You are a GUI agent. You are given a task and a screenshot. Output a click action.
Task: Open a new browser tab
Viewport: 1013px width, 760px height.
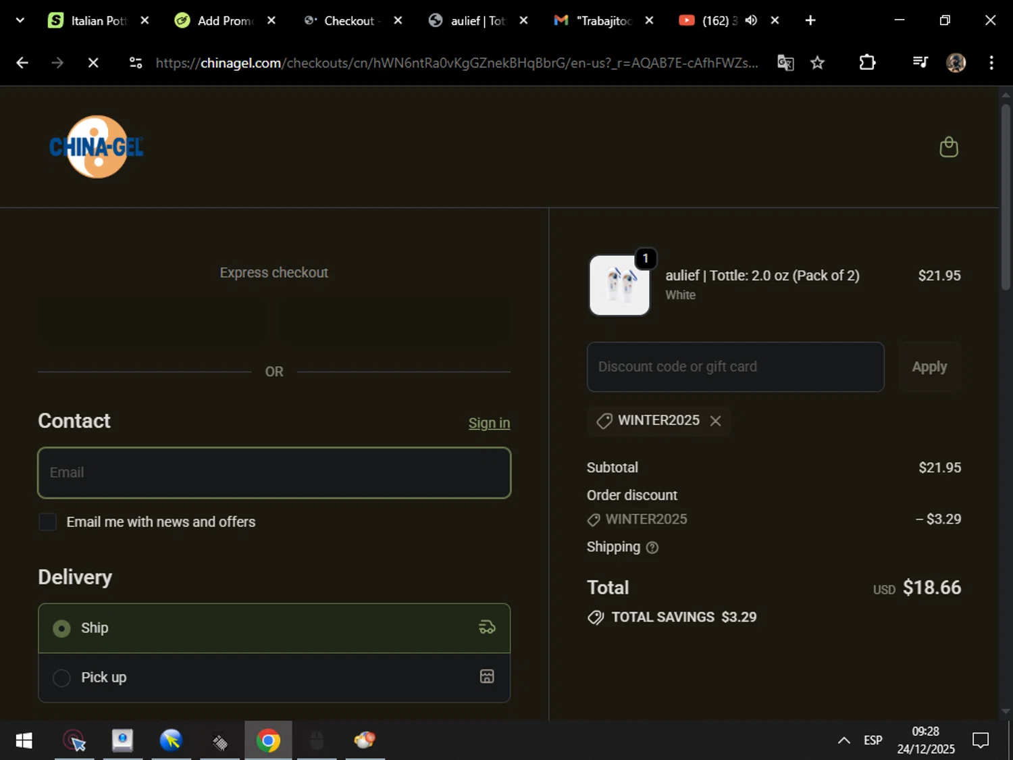(x=810, y=20)
